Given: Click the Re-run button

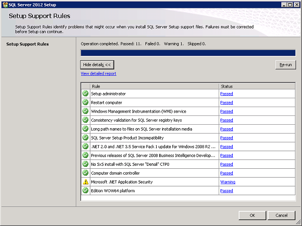Looking at the screenshot, I should [x=286, y=65].
